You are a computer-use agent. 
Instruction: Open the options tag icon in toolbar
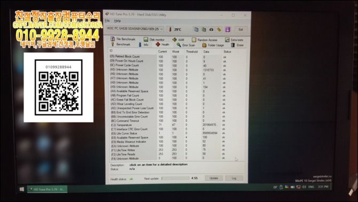[x=219, y=29]
